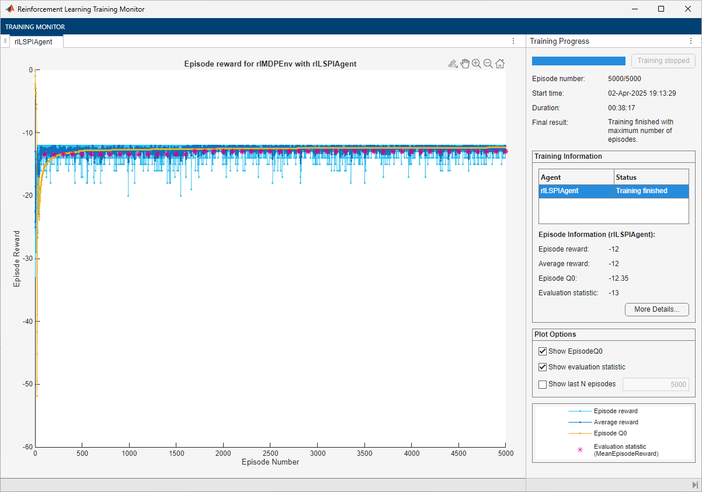Select the Pan hand tool
The width and height of the screenshot is (702, 492).
tap(465, 64)
